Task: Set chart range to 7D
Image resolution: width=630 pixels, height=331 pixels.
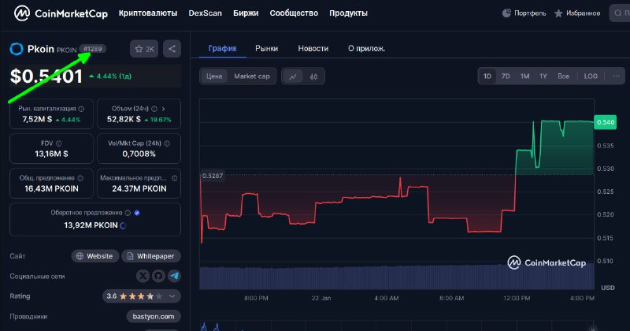Action: 506,76
